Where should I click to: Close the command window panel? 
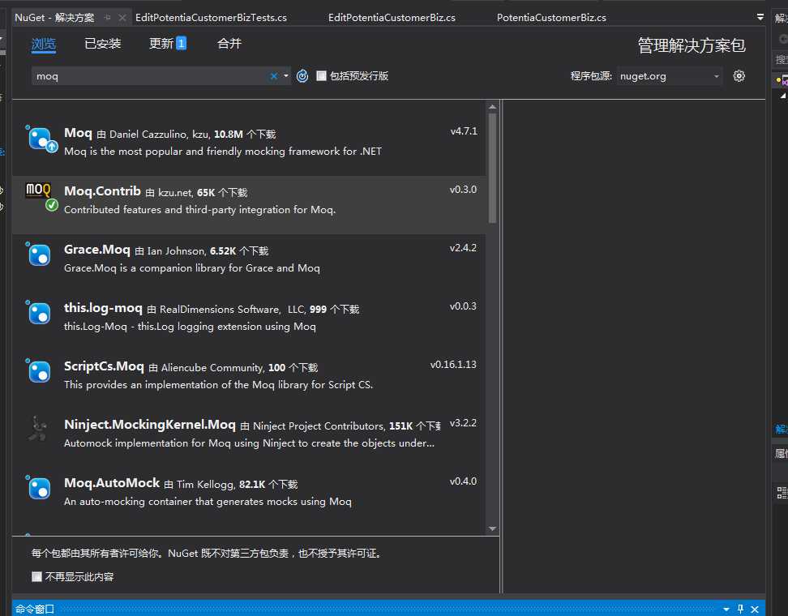tap(754, 609)
